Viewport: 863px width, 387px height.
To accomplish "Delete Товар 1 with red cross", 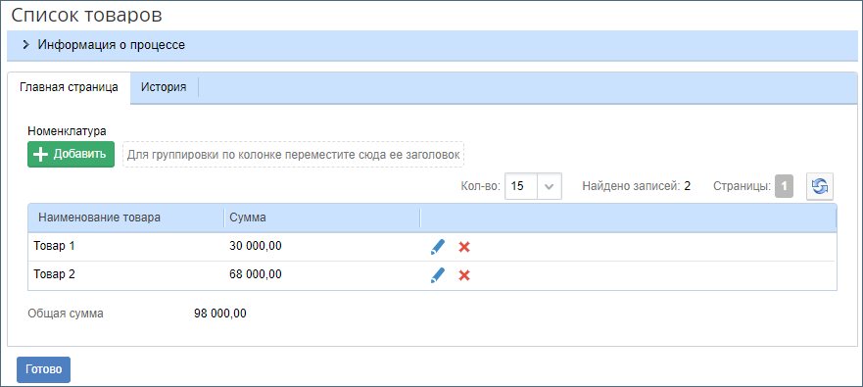I will coord(464,247).
